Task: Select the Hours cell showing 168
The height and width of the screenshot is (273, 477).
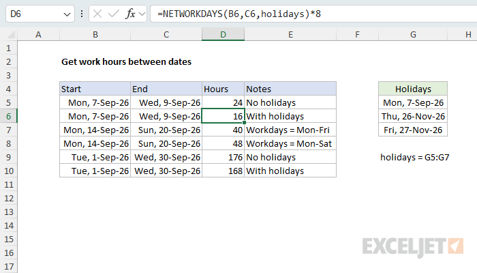Action: coord(223,171)
